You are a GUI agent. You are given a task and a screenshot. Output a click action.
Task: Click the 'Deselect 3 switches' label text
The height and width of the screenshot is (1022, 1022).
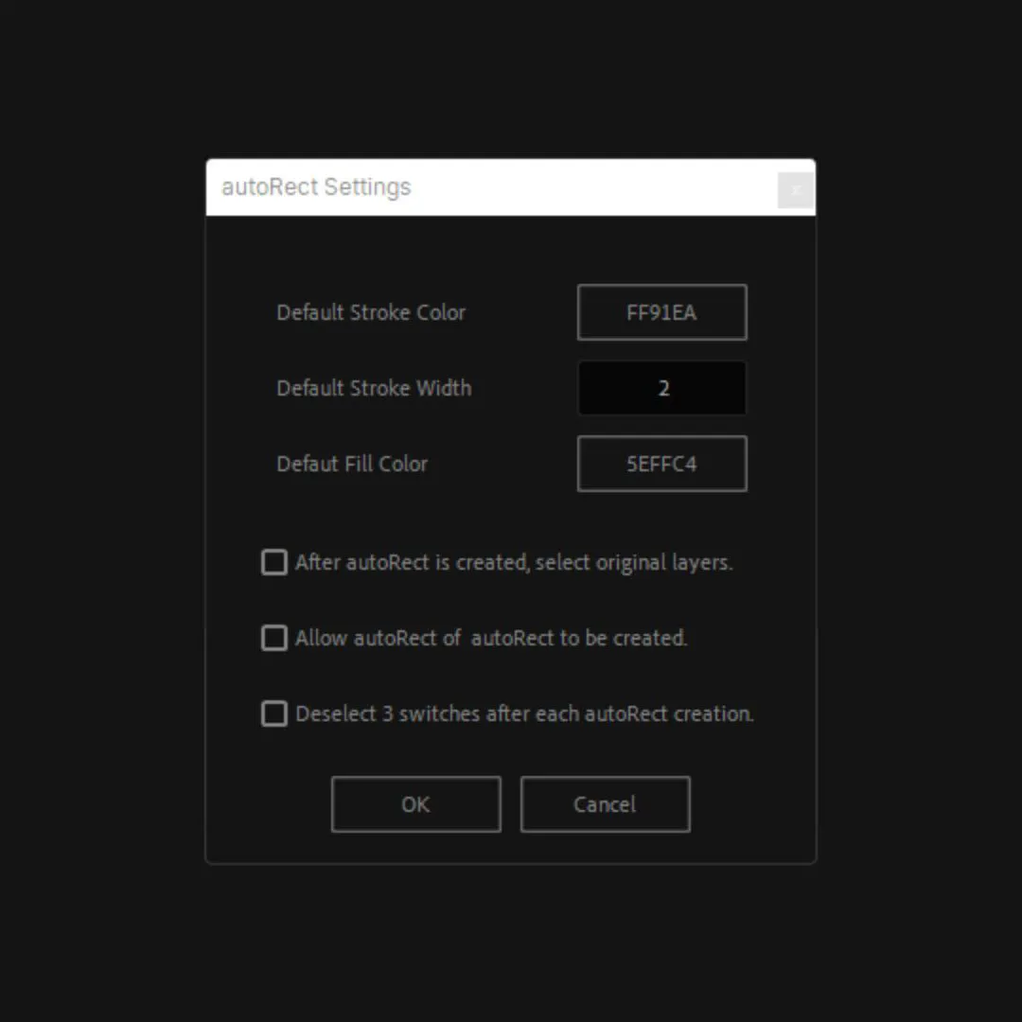coord(523,714)
